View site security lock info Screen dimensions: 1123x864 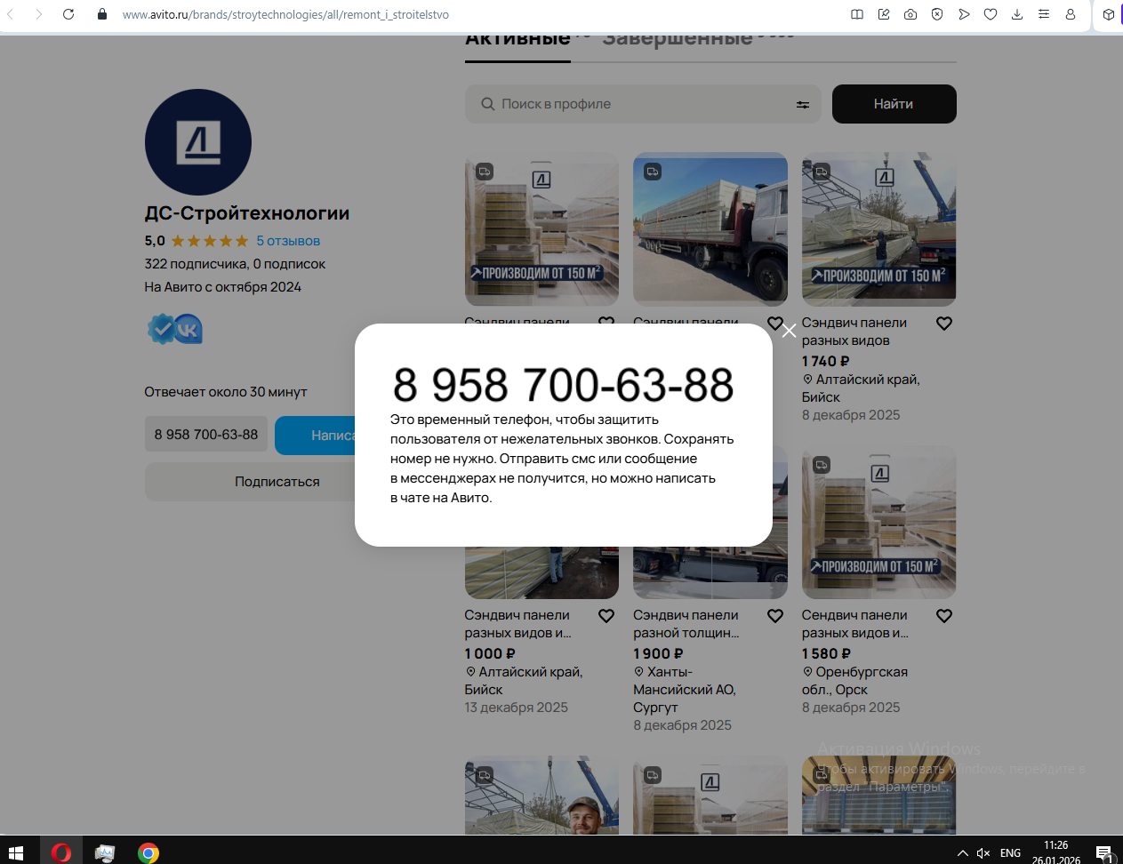click(102, 14)
